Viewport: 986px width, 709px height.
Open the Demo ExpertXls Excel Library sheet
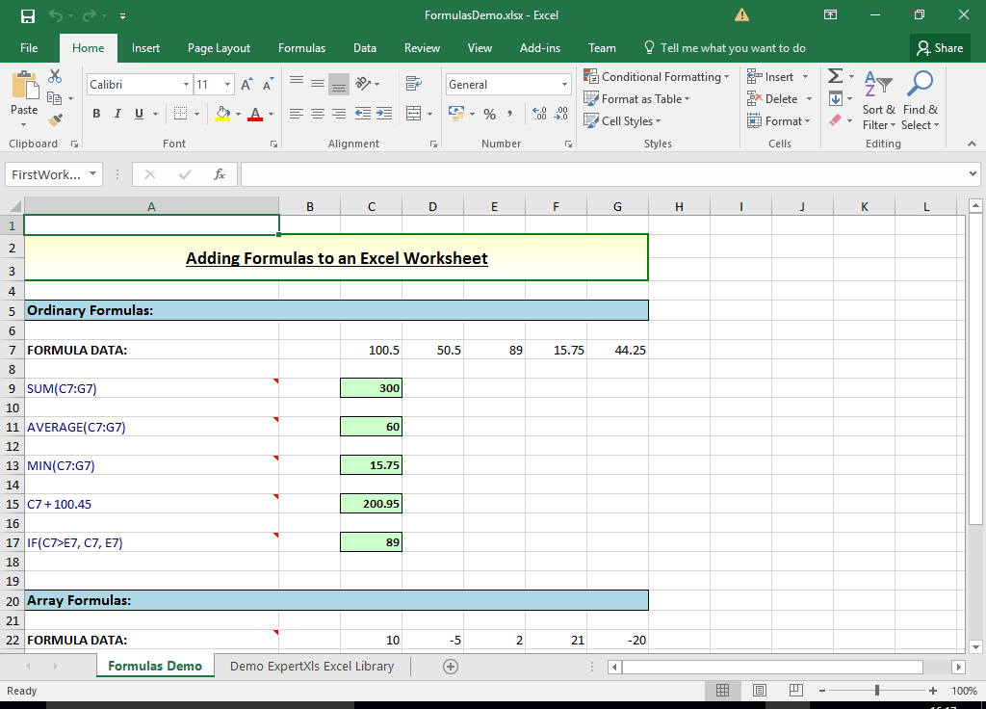click(x=310, y=666)
